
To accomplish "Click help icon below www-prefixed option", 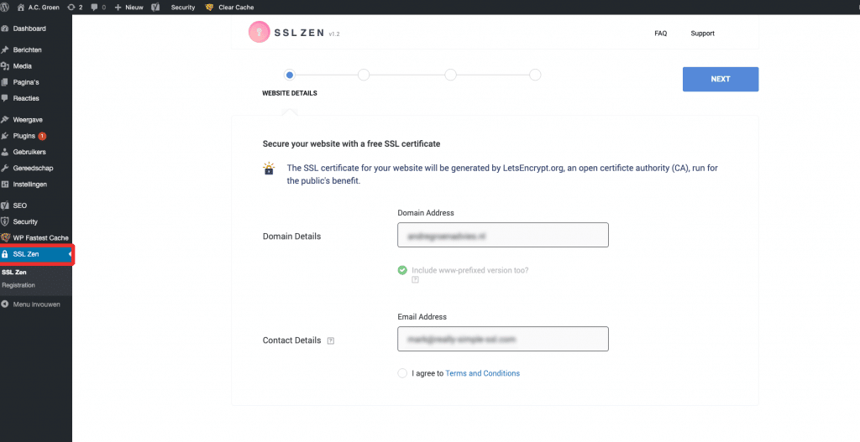I will [x=415, y=280].
